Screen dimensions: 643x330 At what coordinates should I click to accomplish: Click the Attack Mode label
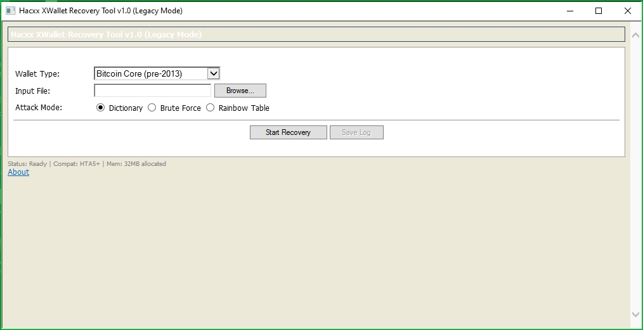pos(39,107)
